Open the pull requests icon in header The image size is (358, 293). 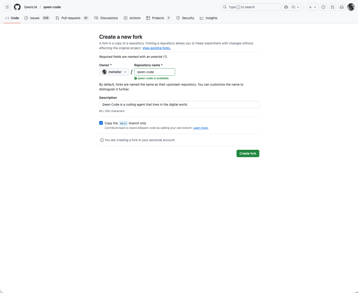[x=332, y=7]
